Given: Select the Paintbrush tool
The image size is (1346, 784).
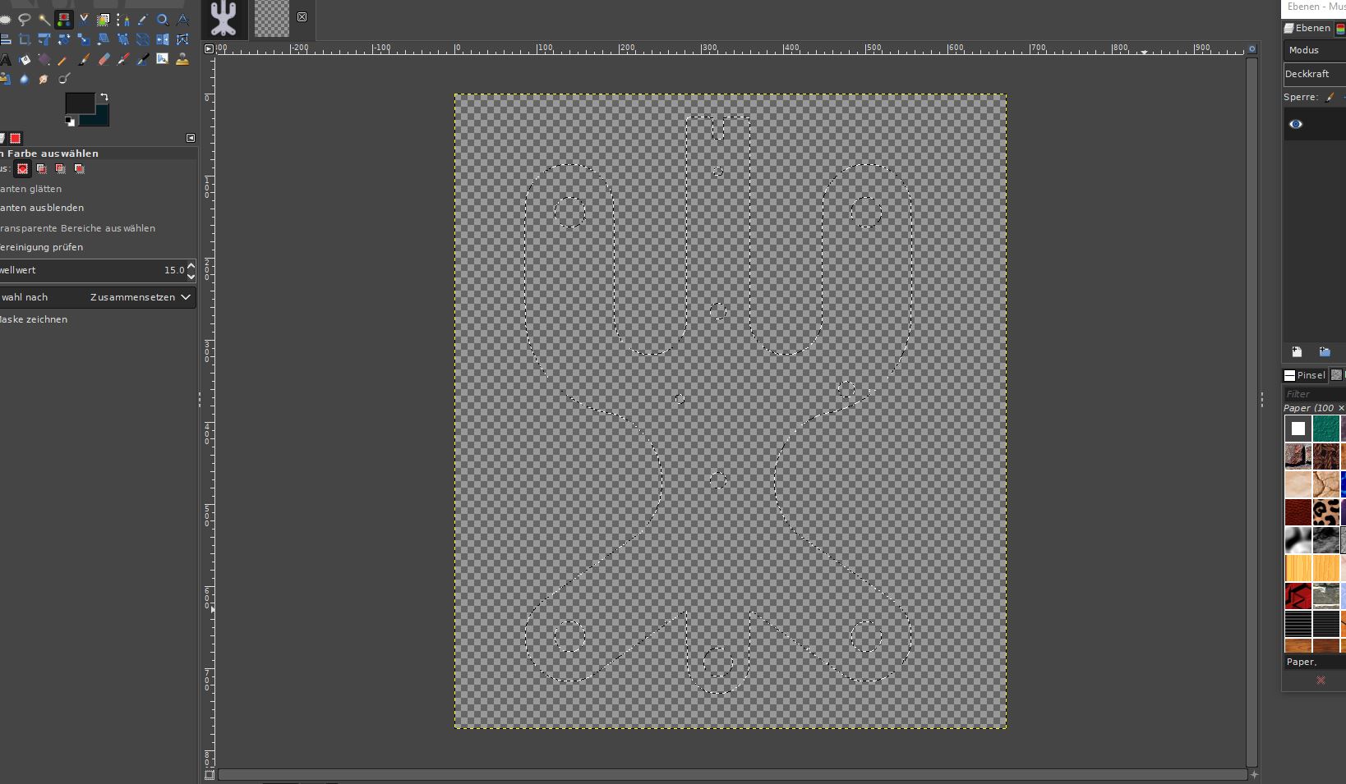Looking at the screenshot, I should [84, 59].
